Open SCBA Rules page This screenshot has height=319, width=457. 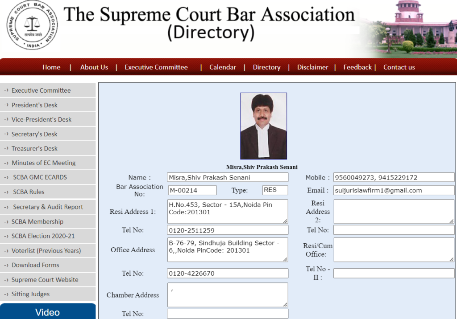pyautogui.click(x=48, y=192)
